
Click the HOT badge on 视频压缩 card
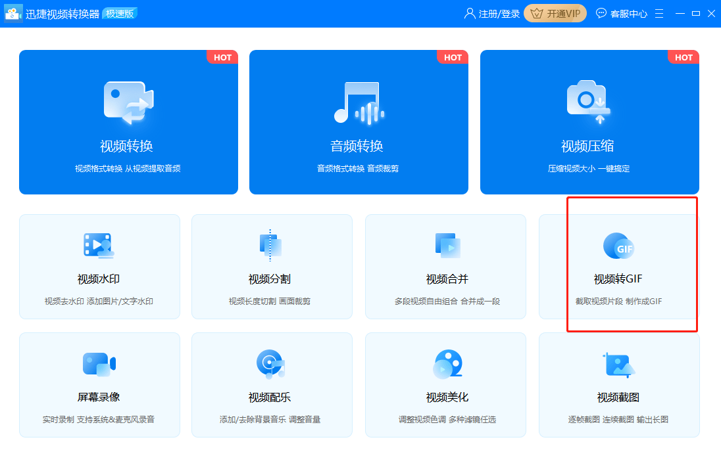[684, 57]
